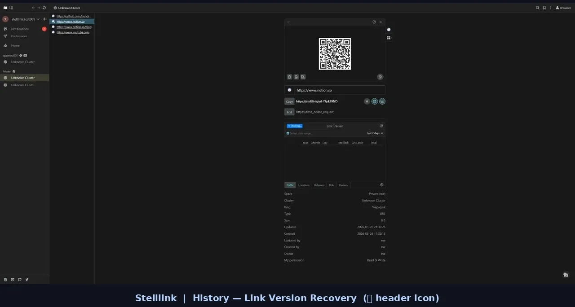
Task: Click the Link Tracker monitor icon
Action: click(x=381, y=126)
